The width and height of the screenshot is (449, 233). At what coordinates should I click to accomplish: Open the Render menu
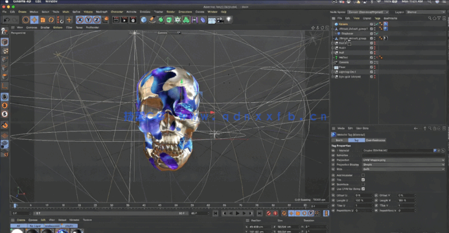tap(170, 12)
